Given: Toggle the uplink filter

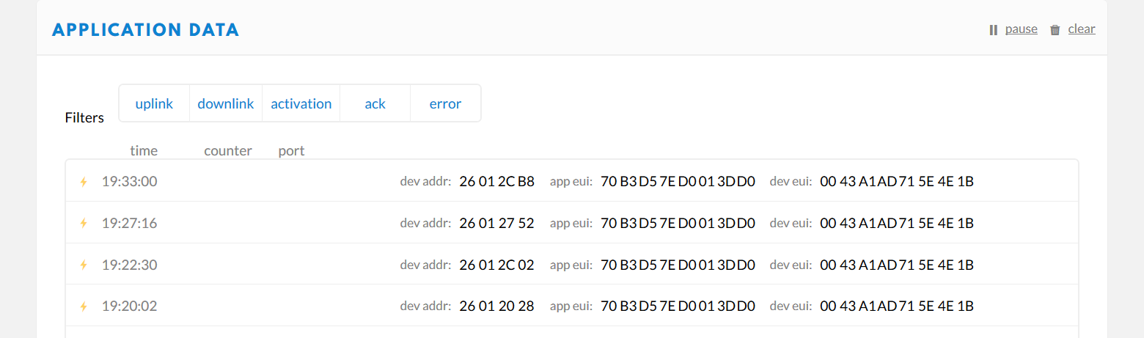Looking at the screenshot, I should click(x=154, y=103).
